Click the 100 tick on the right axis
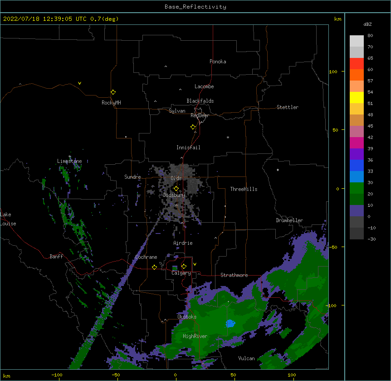 [333, 71]
